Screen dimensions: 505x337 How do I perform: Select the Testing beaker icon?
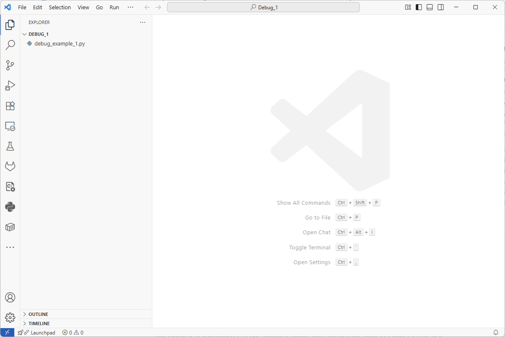(x=10, y=146)
